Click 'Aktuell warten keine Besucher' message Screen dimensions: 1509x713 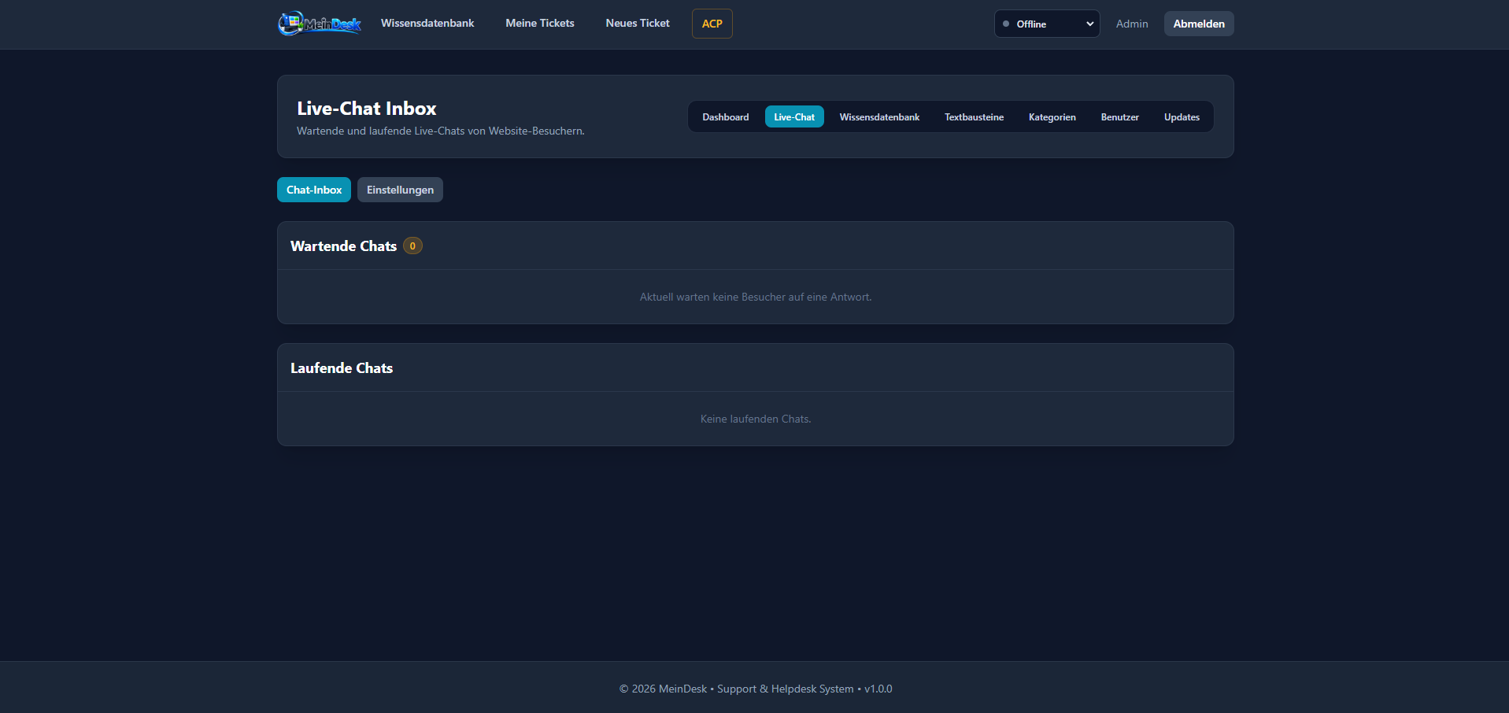tap(756, 297)
